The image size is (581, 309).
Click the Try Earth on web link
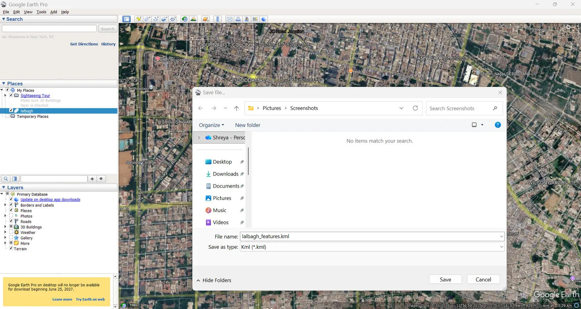click(x=90, y=299)
